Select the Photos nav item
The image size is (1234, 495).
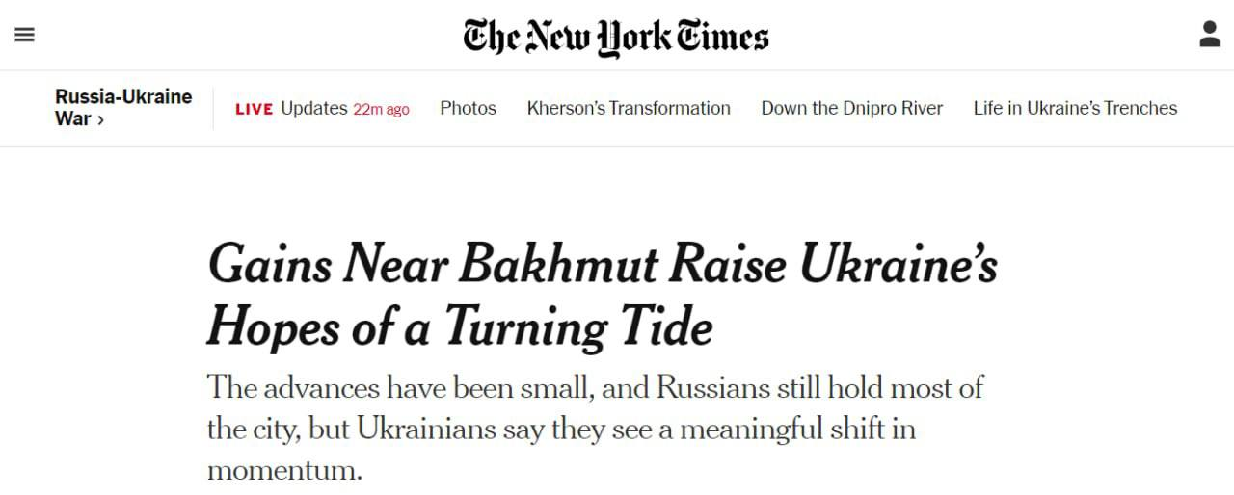coord(468,108)
